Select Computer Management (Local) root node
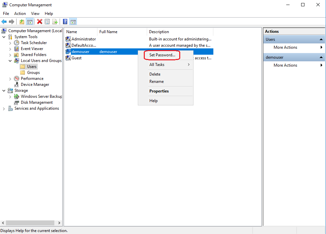326x234 pixels. [x=35, y=31]
